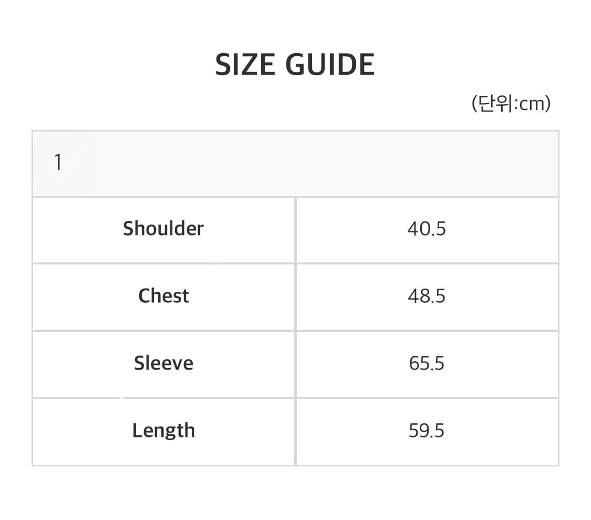Select size 1 in the table header
This screenshot has width=591, height=520.
58,163
